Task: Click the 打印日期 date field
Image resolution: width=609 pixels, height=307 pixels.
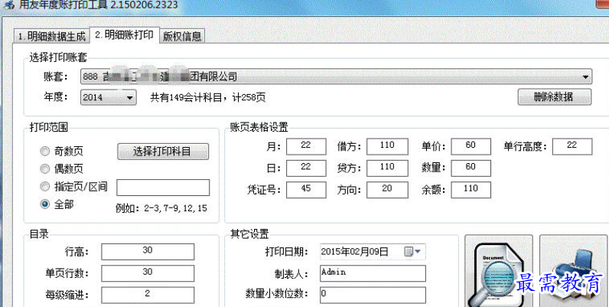Action: click(373, 252)
